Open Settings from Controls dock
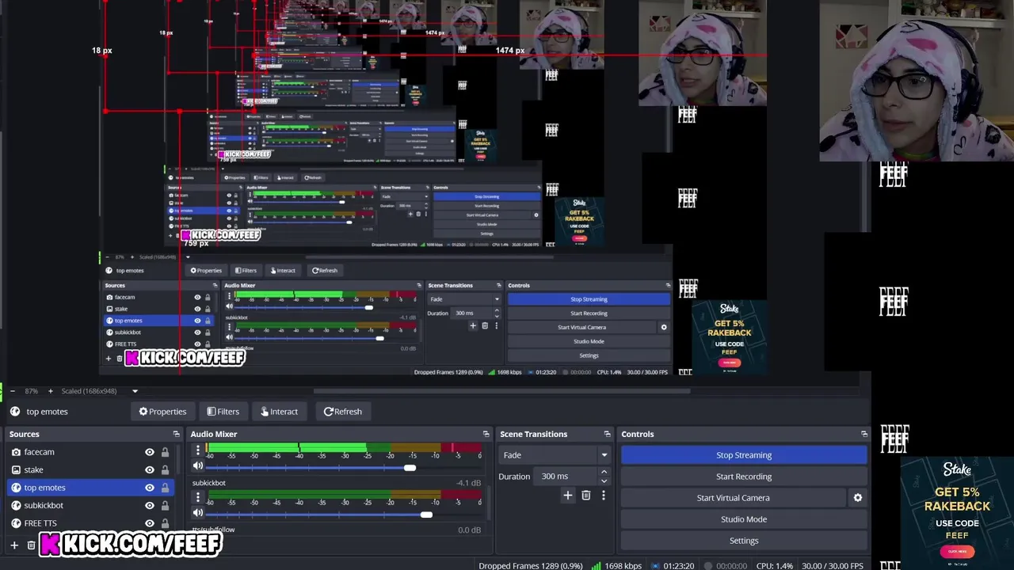1014x570 pixels. click(x=744, y=541)
